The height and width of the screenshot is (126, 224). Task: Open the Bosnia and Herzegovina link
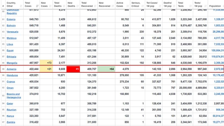click(x=14, y=96)
